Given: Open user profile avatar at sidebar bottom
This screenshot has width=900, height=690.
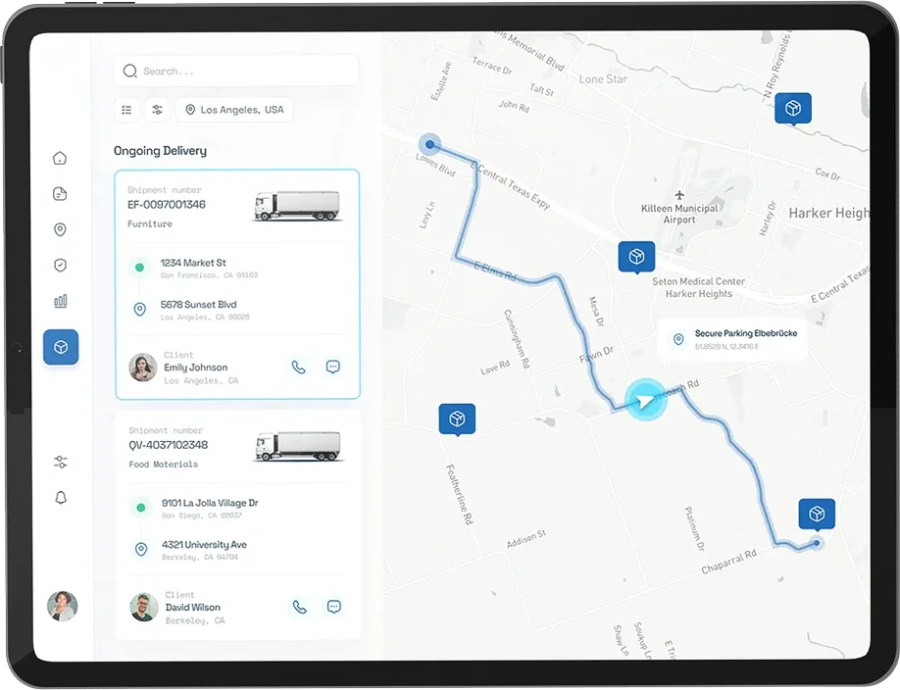Looking at the screenshot, I should [62, 606].
